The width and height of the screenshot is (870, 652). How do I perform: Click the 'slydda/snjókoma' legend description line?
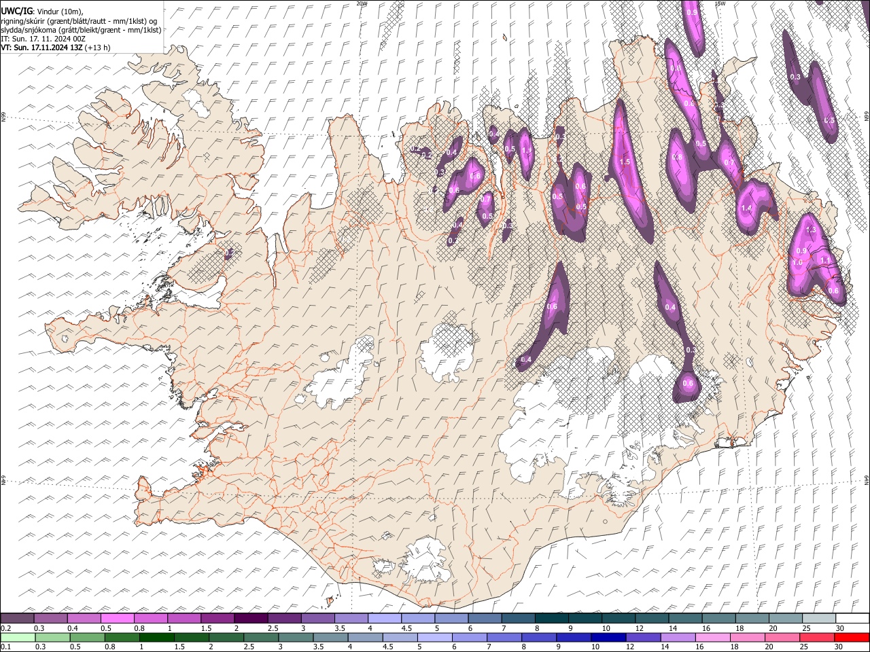point(81,30)
